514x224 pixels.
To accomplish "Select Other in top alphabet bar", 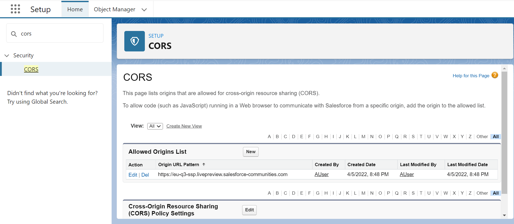I will point(482,136).
